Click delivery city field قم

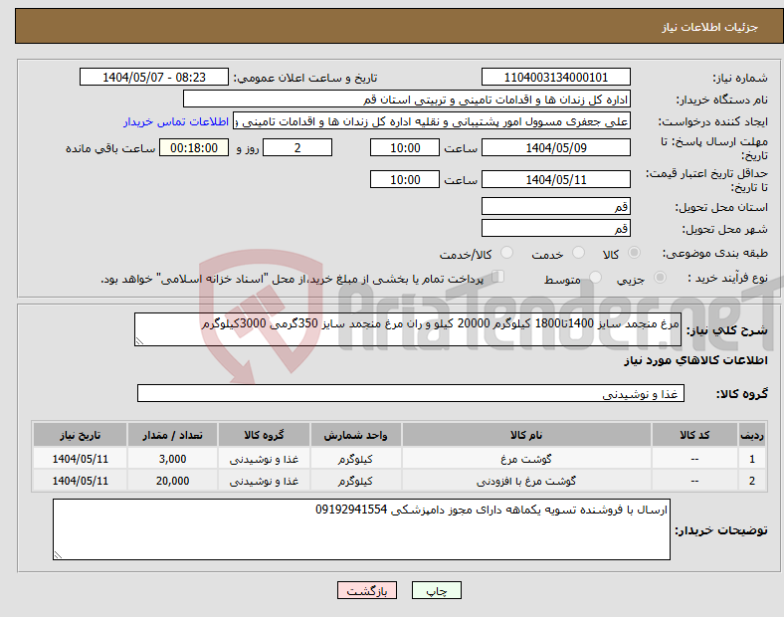(555, 229)
